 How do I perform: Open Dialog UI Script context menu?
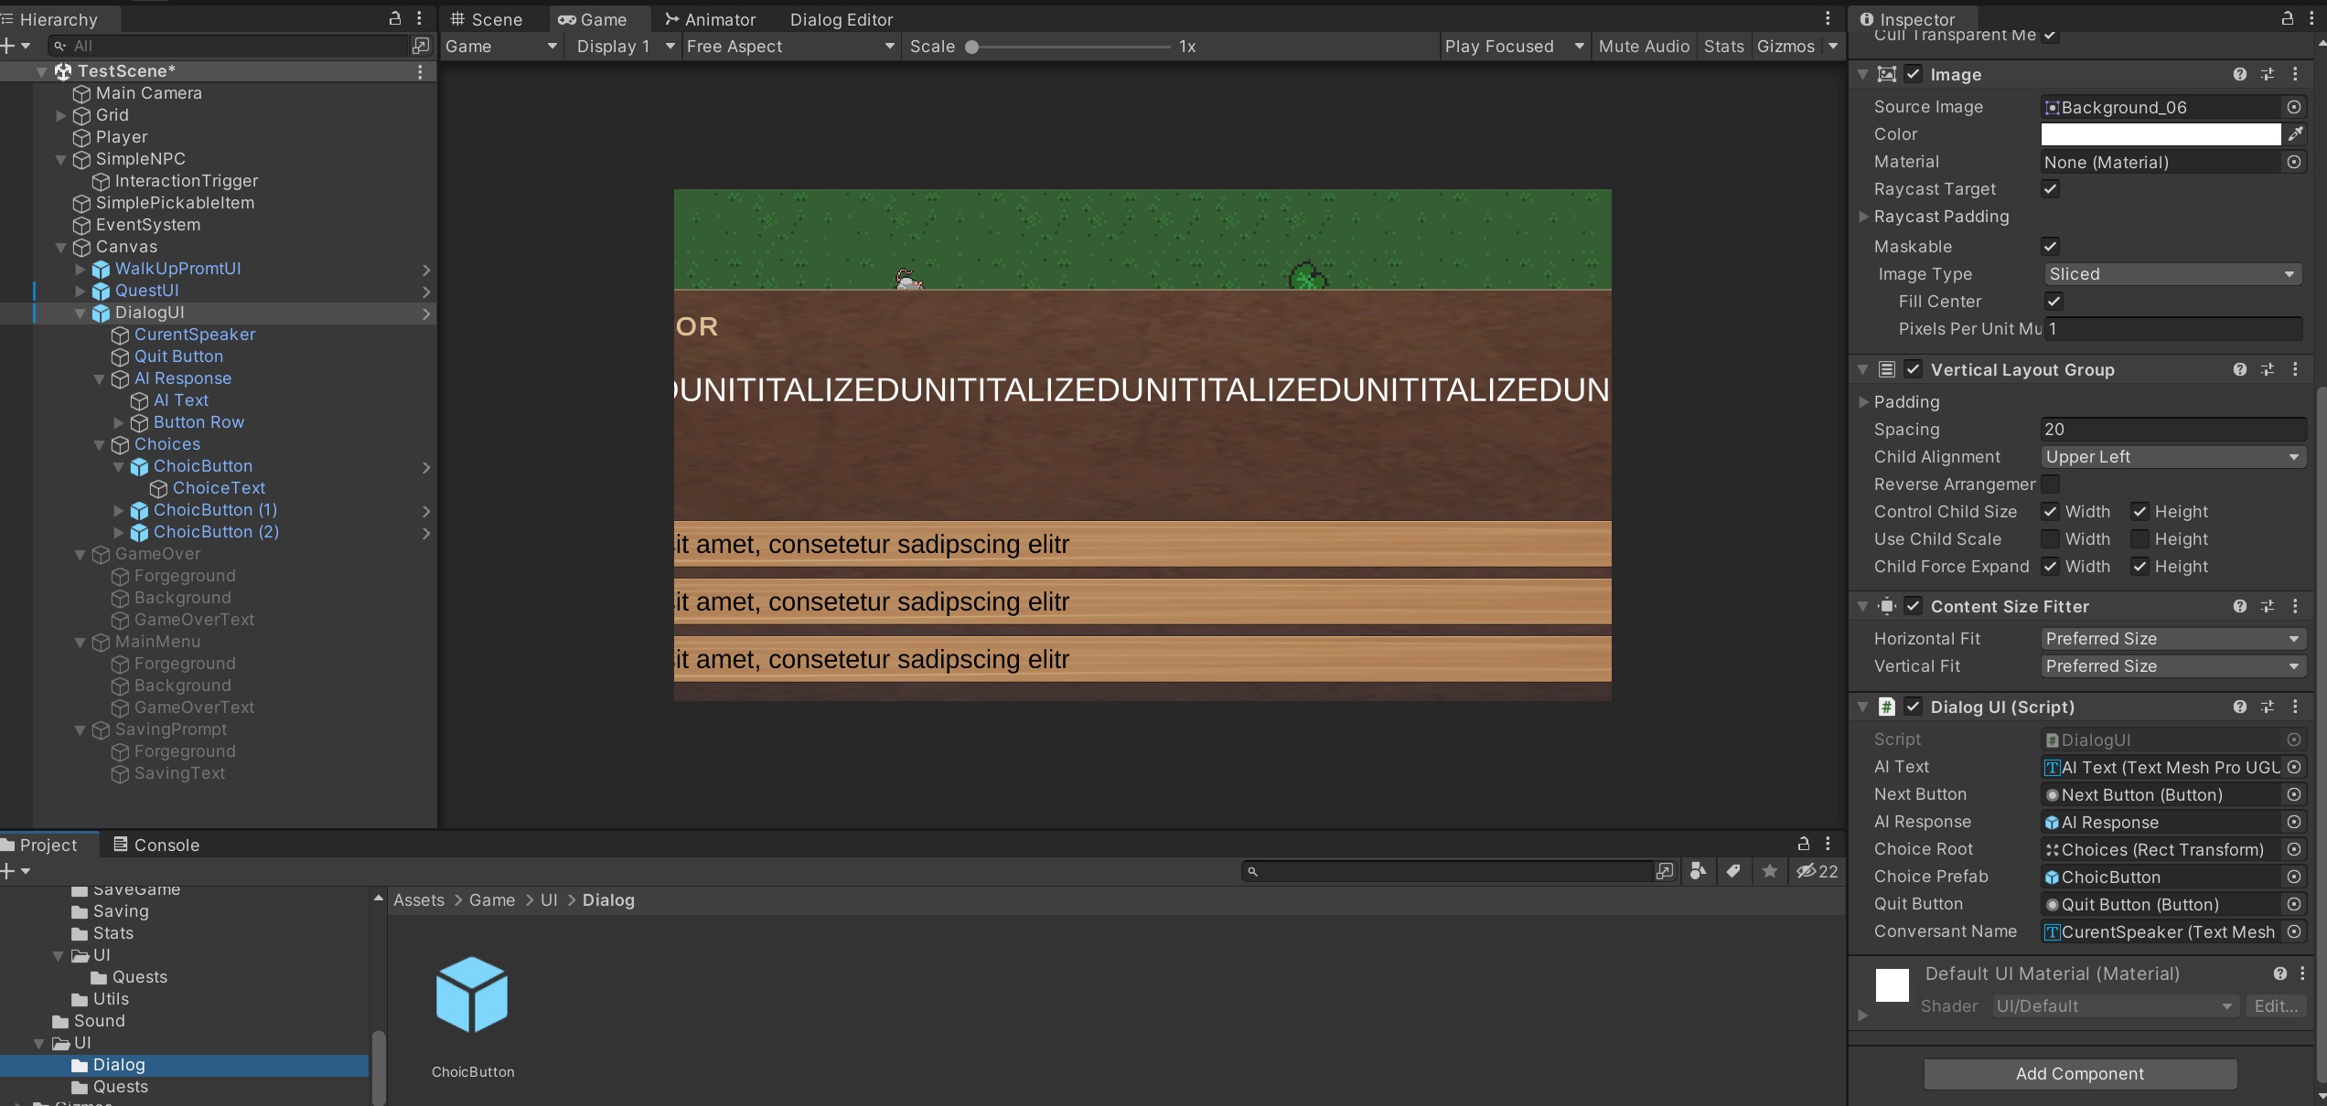[2295, 707]
